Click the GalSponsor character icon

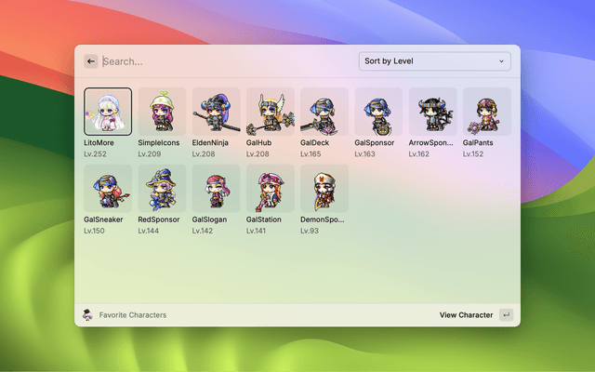pos(378,112)
